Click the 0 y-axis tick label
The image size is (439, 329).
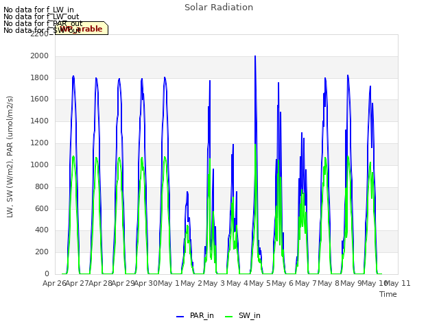[47, 273]
